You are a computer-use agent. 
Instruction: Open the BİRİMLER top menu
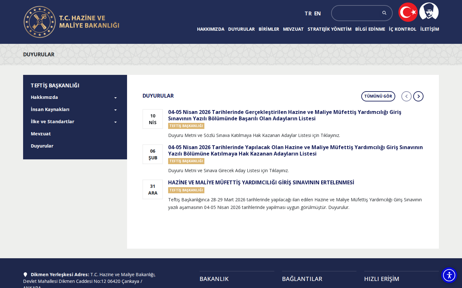269,29
